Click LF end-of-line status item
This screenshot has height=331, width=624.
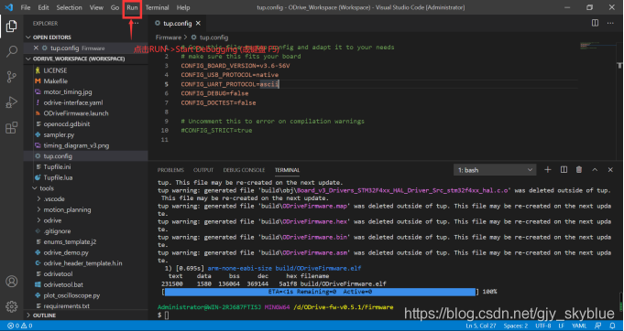[x=562, y=326]
